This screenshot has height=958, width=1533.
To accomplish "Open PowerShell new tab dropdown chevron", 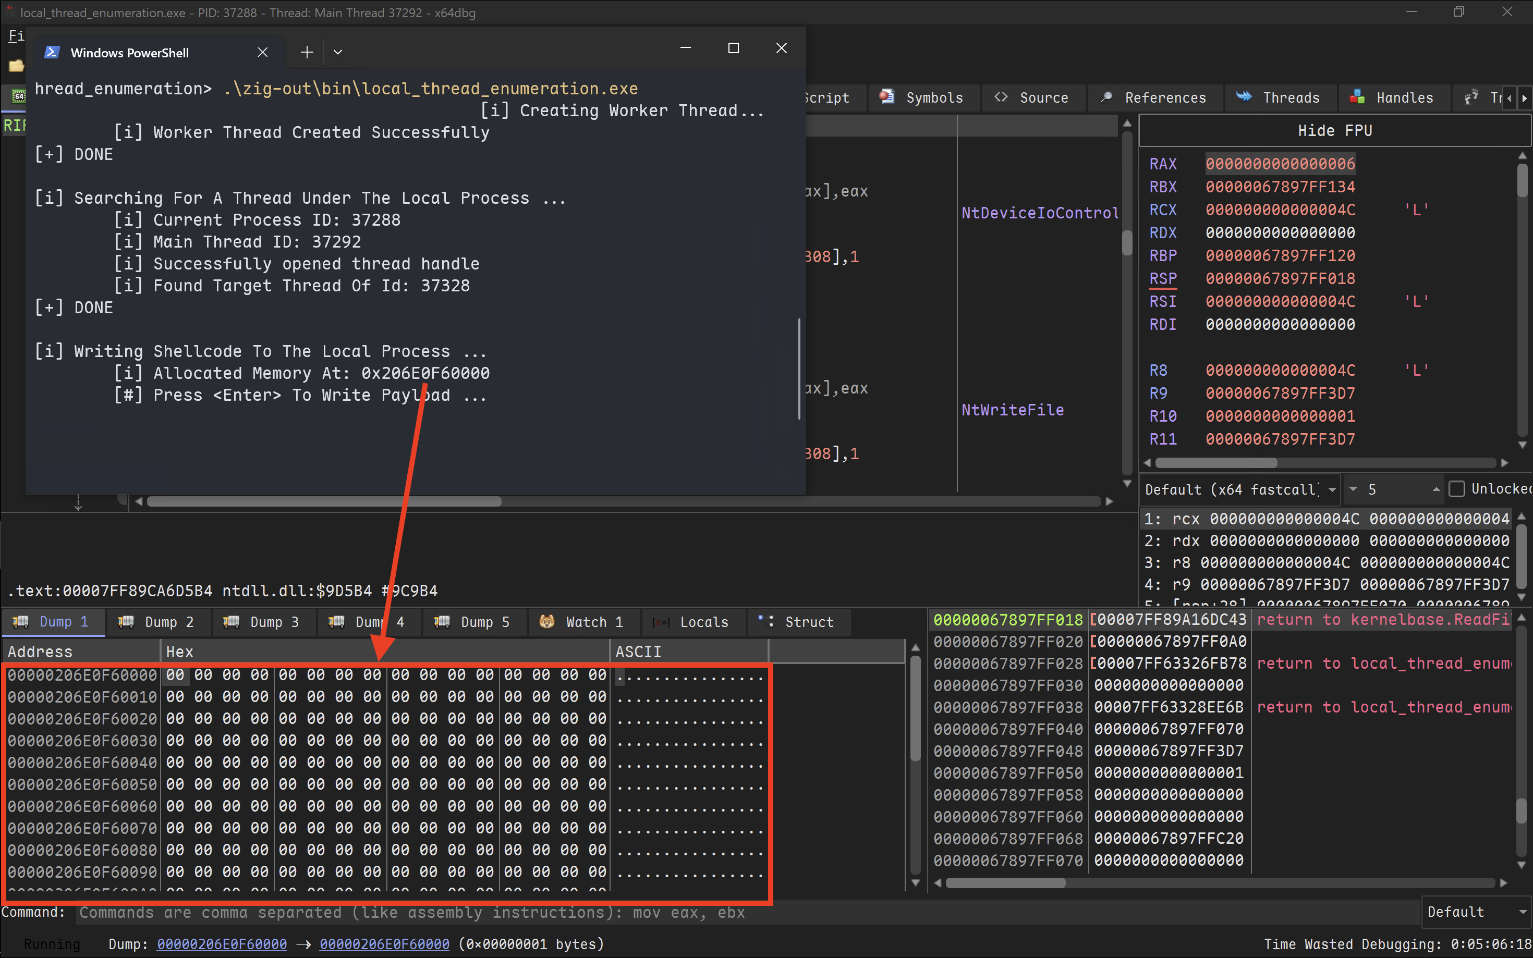I will (x=338, y=53).
